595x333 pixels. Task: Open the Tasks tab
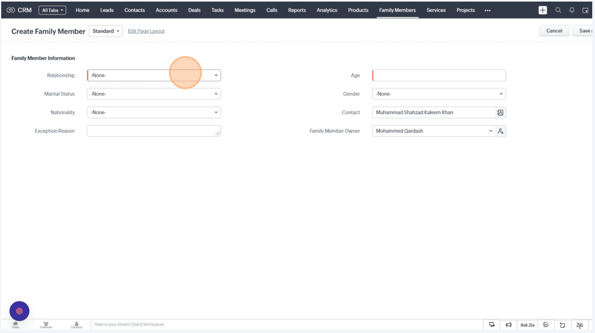click(x=218, y=10)
